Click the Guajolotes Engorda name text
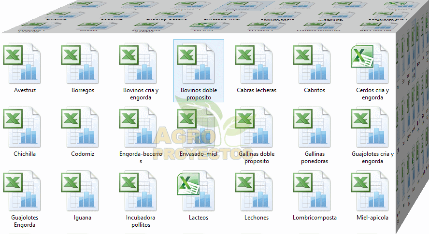Image resolution: width=429 pixels, height=234 pixels. 25,221
